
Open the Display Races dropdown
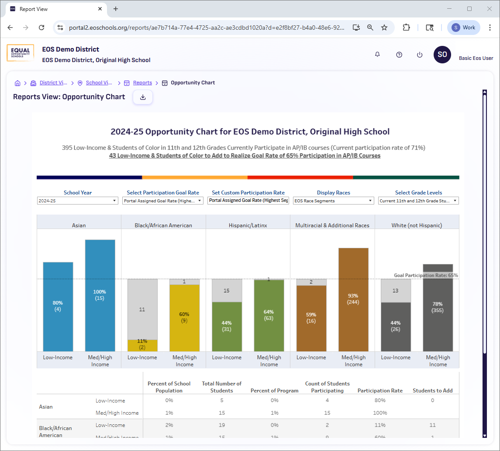333,201
